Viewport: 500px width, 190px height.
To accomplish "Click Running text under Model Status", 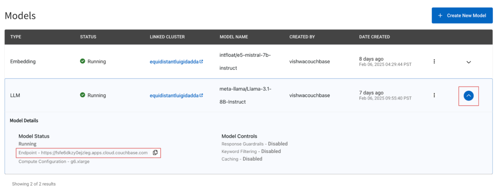I will tap(28, 144).
